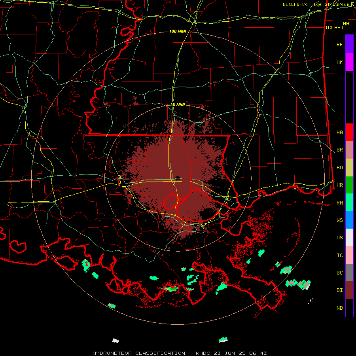This screenshot has width=356, height=356.
Task: Click the ND legend label
Action: pyautogui.click(x=339, y=308)
